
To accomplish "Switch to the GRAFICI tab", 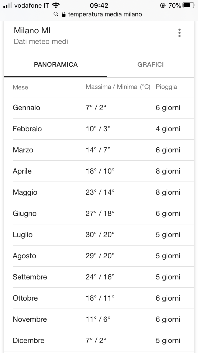I will click(x=150, y=65).
